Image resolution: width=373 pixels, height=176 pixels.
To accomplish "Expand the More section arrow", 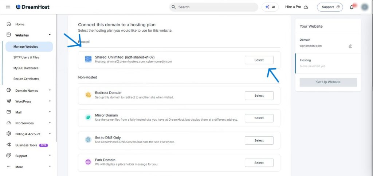I will [50, 167].
